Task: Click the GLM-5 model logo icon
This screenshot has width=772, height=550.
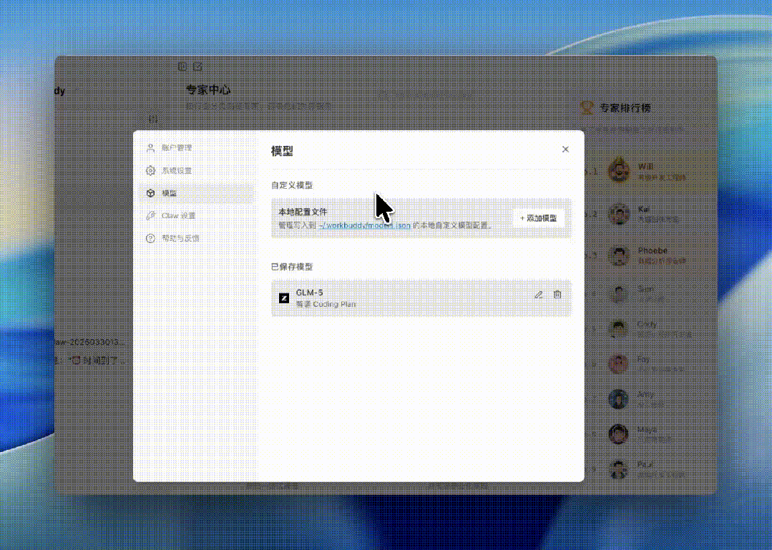Action: (284, 298)
